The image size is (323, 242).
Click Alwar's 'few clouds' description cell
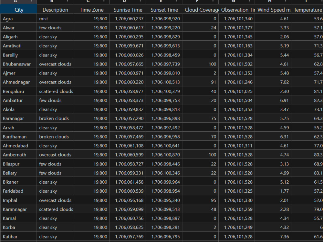55,28
